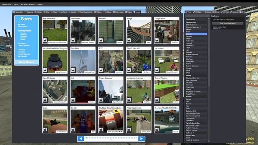
Task: Switch to the NPCs spawn tab
Action: pyautogui.click(x=46, y=12)
